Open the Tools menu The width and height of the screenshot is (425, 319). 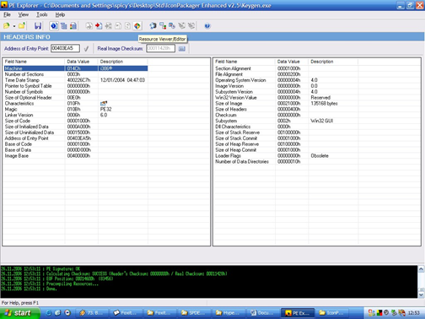pyautogui.click(x=42, y=14)
